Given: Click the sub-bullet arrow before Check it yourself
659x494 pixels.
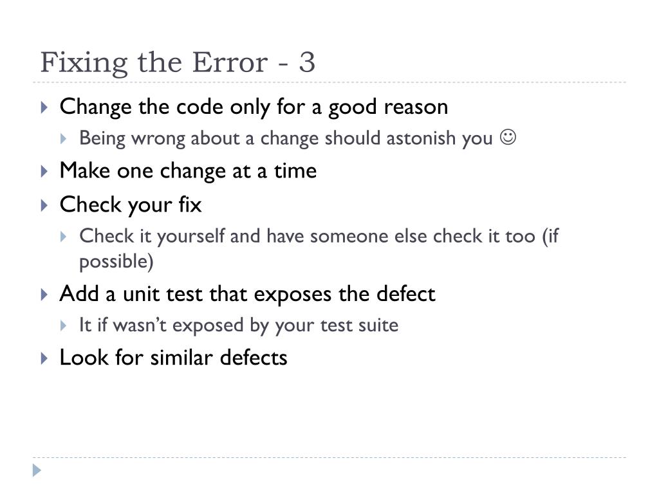Looking at the screenshot, I should point(63,237).
